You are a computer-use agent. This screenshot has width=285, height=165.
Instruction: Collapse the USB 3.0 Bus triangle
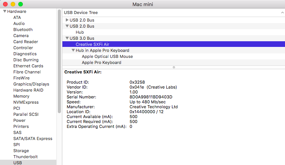pos(67,38)
